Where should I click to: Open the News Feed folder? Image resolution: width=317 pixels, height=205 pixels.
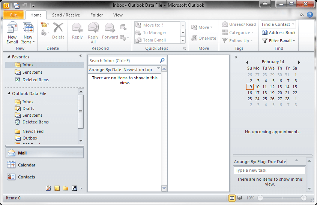pyautogui.click(x=29, y=131)
